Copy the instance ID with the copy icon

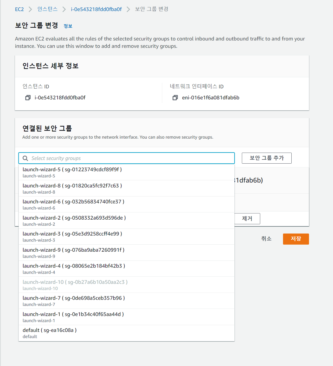point(28,98)
